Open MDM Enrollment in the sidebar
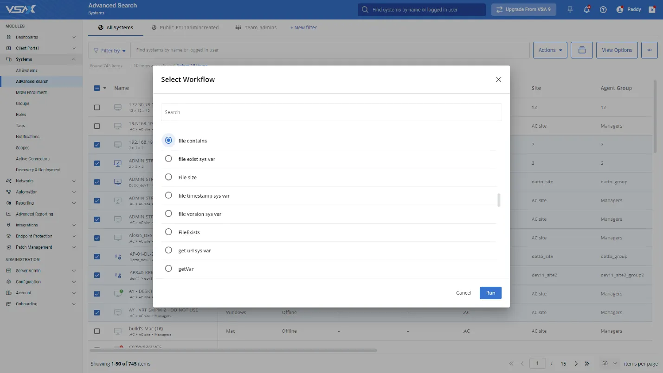 tap(31, 92)
